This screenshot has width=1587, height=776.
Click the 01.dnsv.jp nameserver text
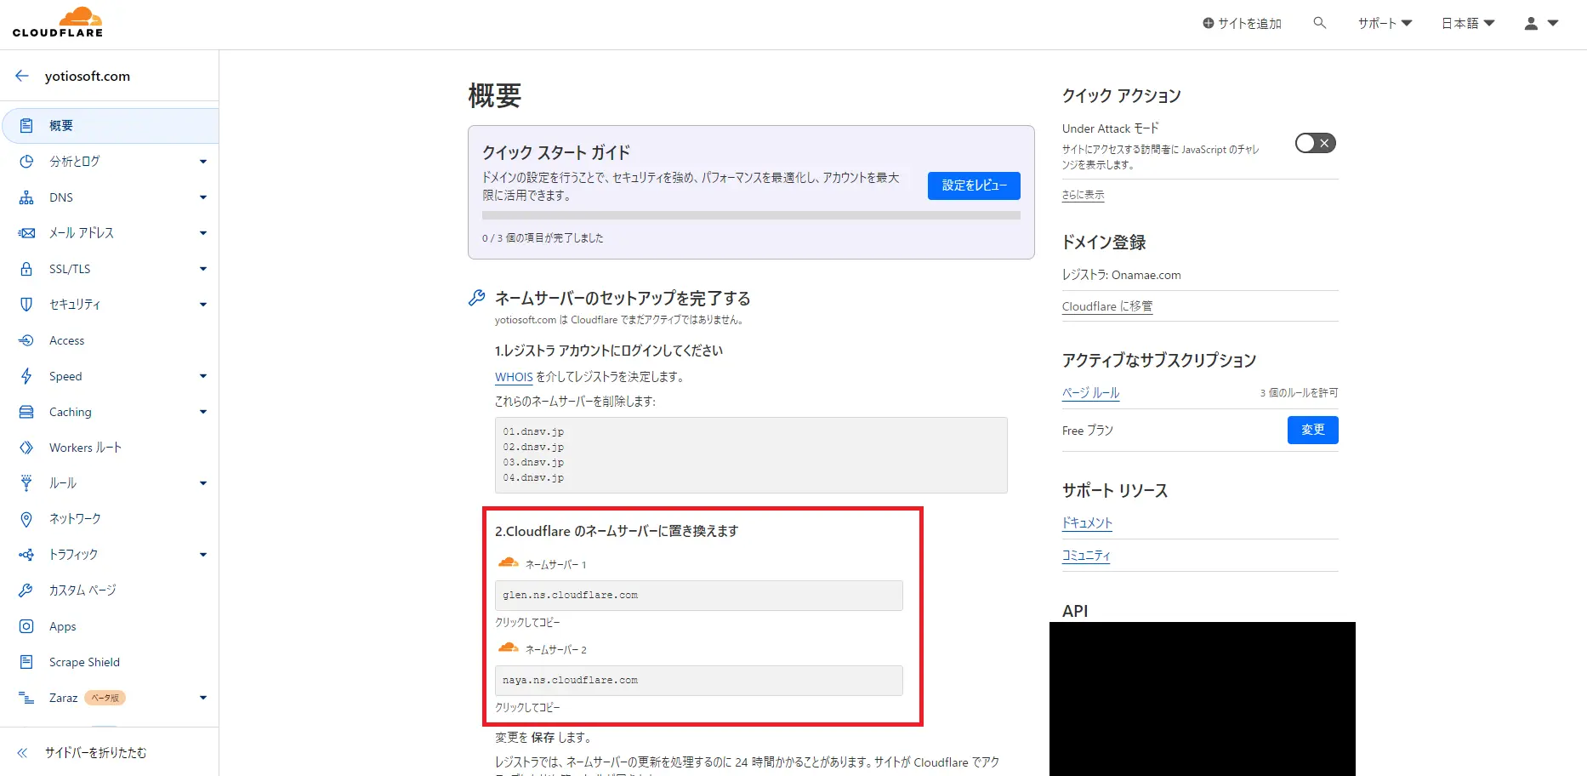coord(533,431)
